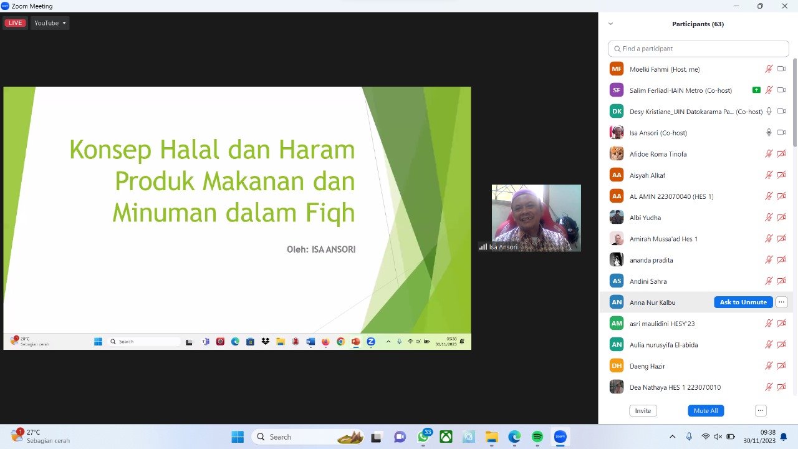Click the Find a participant search field
Viewport: 798px width, 449px height.
698,49
